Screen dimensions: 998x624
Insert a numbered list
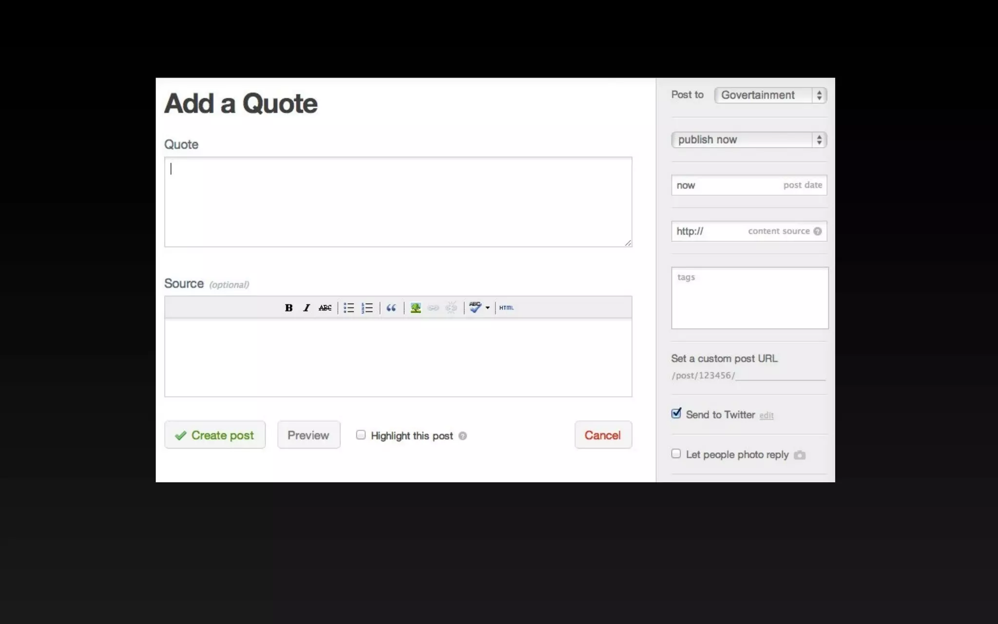367,308
